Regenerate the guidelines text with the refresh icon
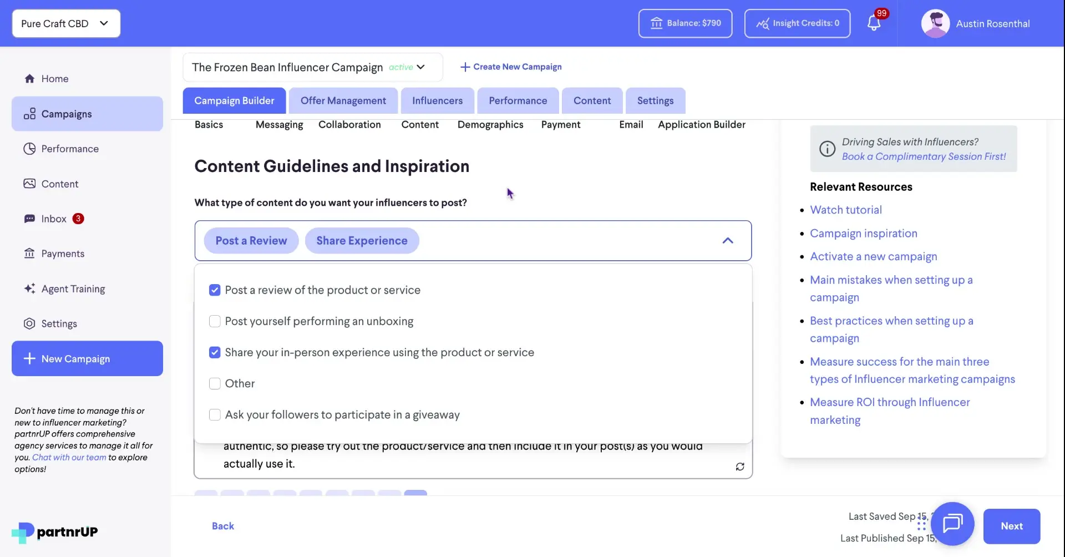This screenshot has height=557, width=1065. coord(740,467)
